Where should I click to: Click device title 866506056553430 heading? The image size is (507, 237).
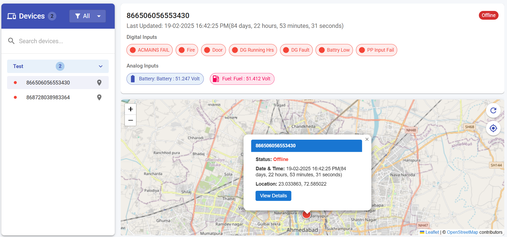pos(158,16)
